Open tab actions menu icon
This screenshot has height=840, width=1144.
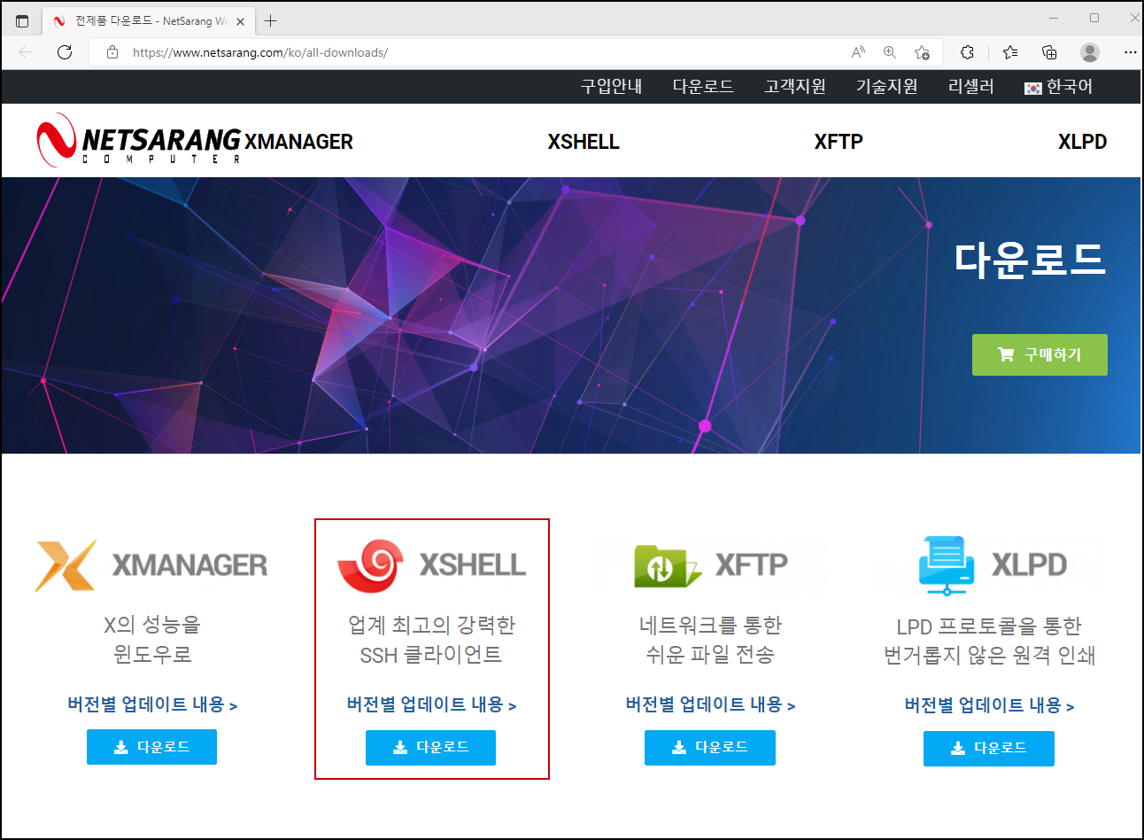[x=22, y=20]
